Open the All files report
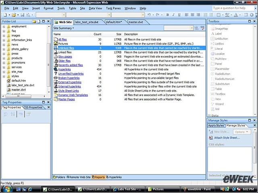Screen dimensions: 258x193 [62, 39]
